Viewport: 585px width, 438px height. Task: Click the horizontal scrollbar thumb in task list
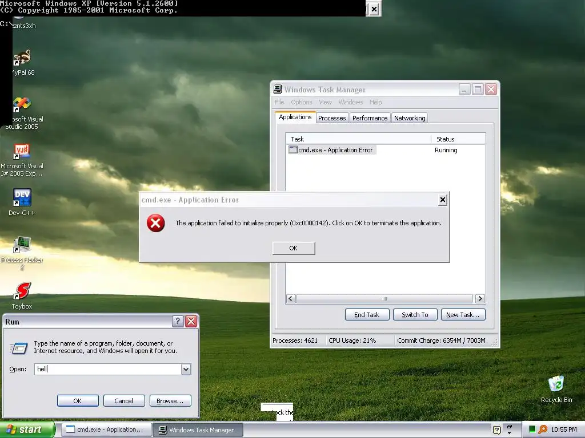384,299
